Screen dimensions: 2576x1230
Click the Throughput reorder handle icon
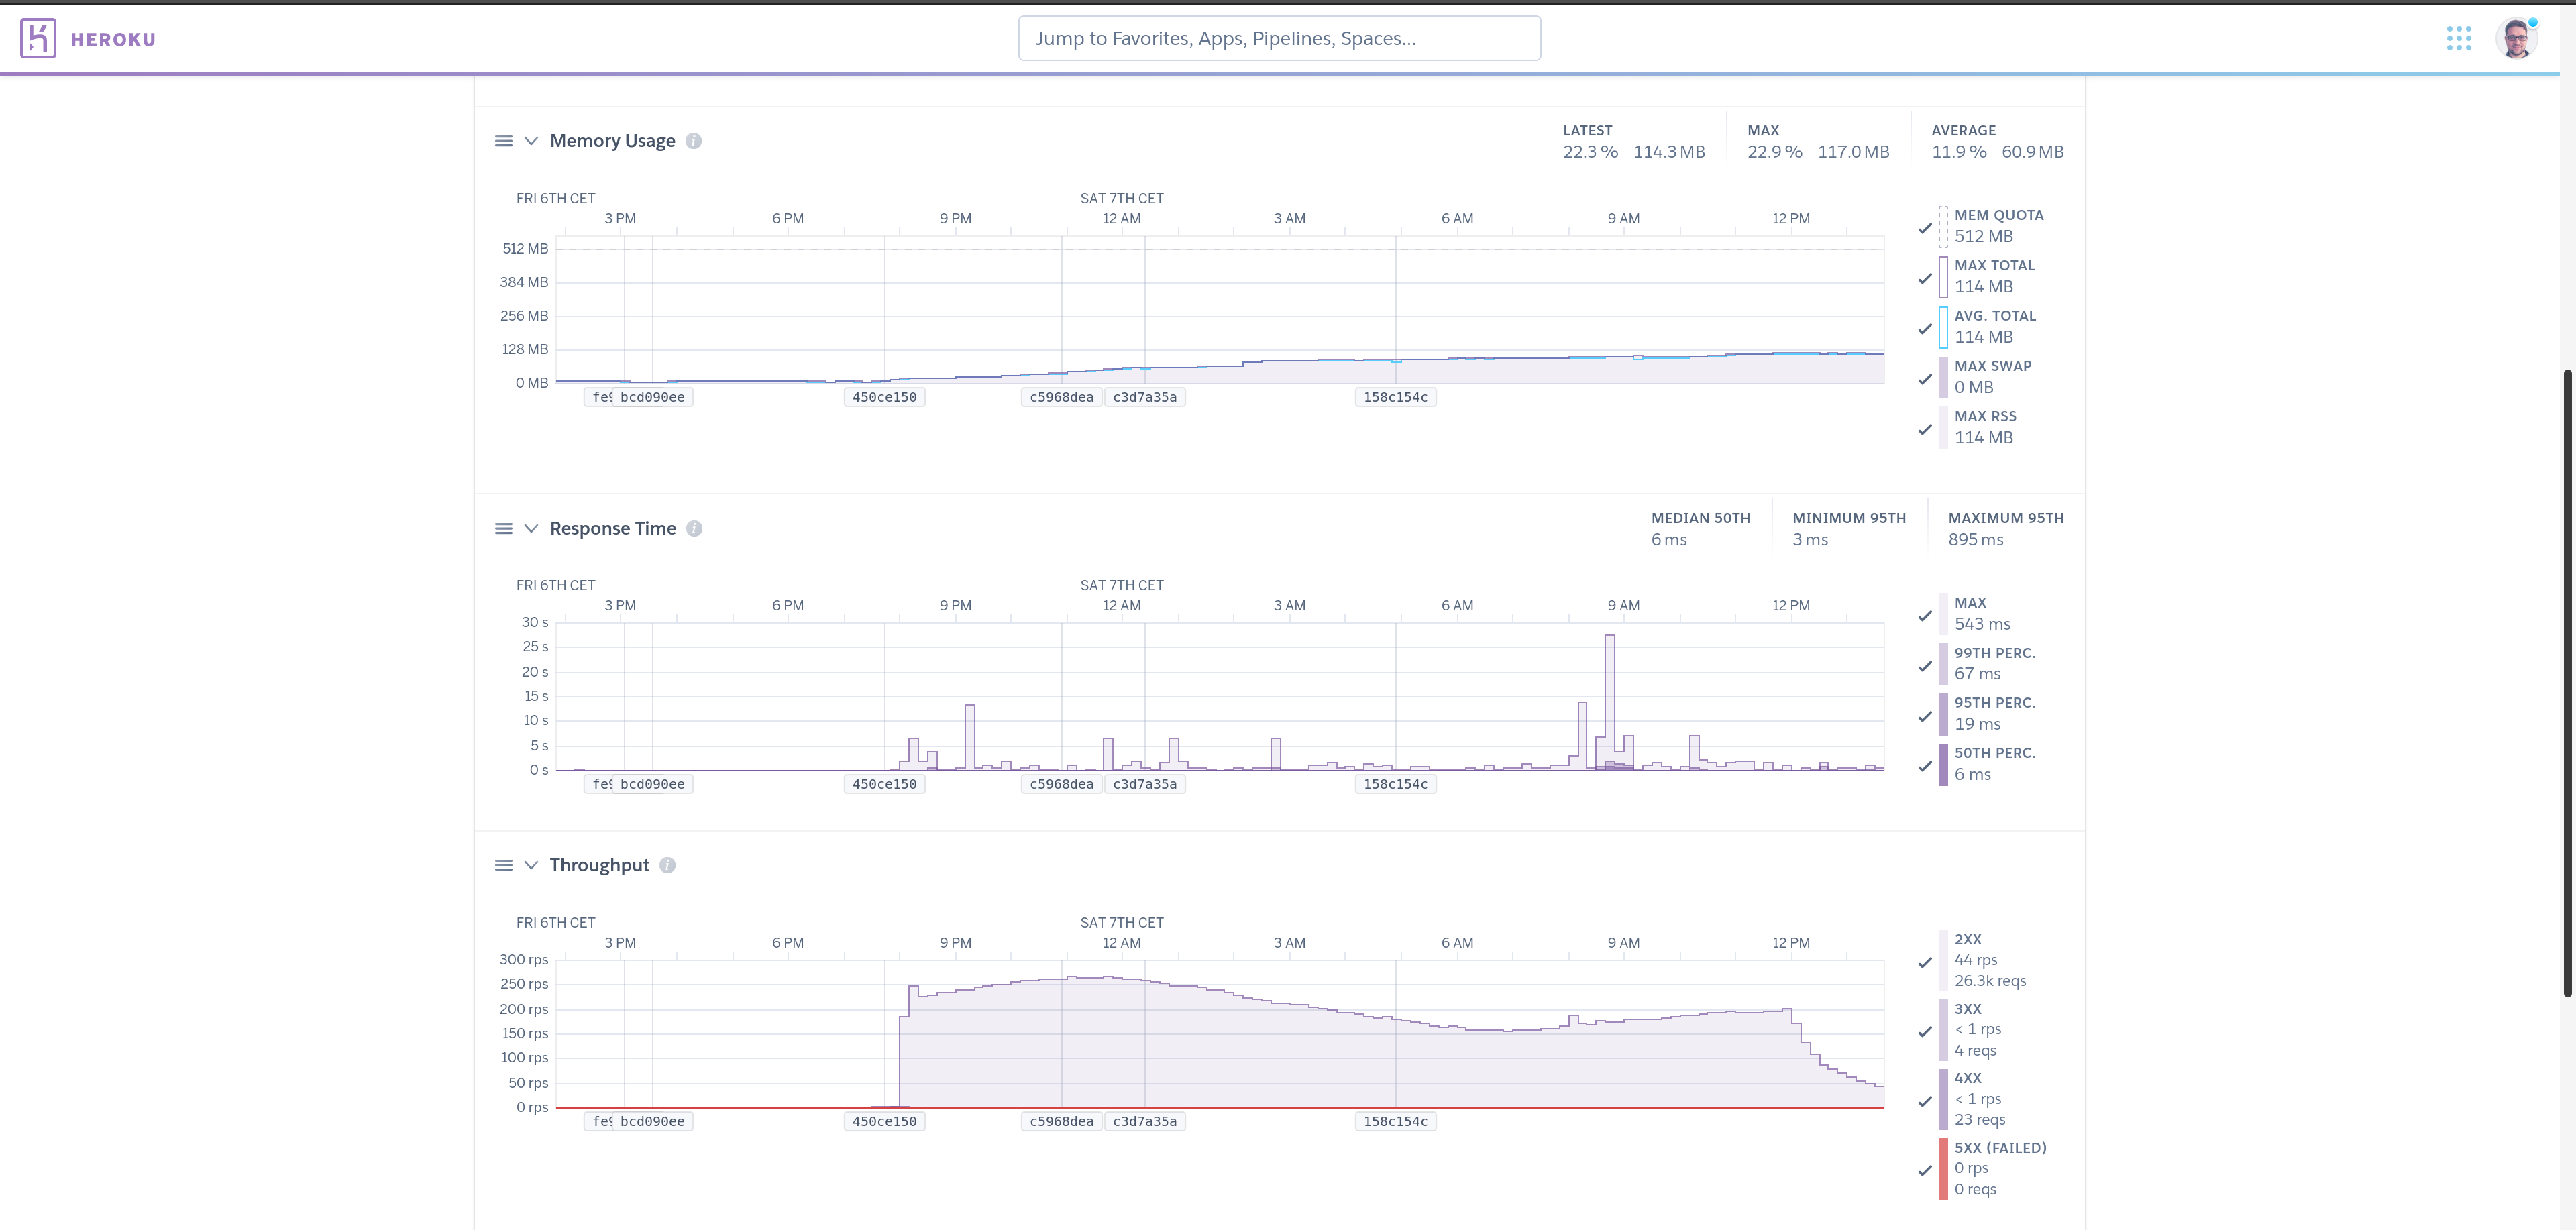(x=504, y=866)
